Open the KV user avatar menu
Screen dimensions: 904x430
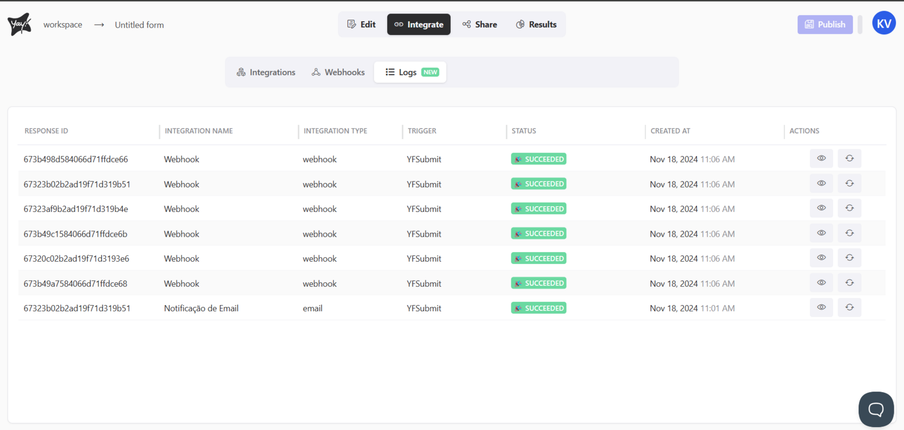tap(884, 23)
